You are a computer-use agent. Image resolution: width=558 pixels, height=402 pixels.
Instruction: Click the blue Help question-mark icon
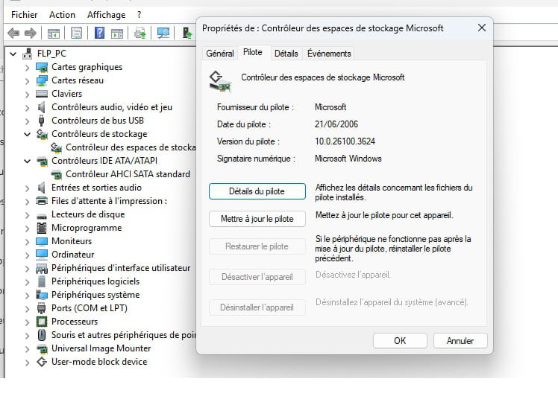[99, 33]
